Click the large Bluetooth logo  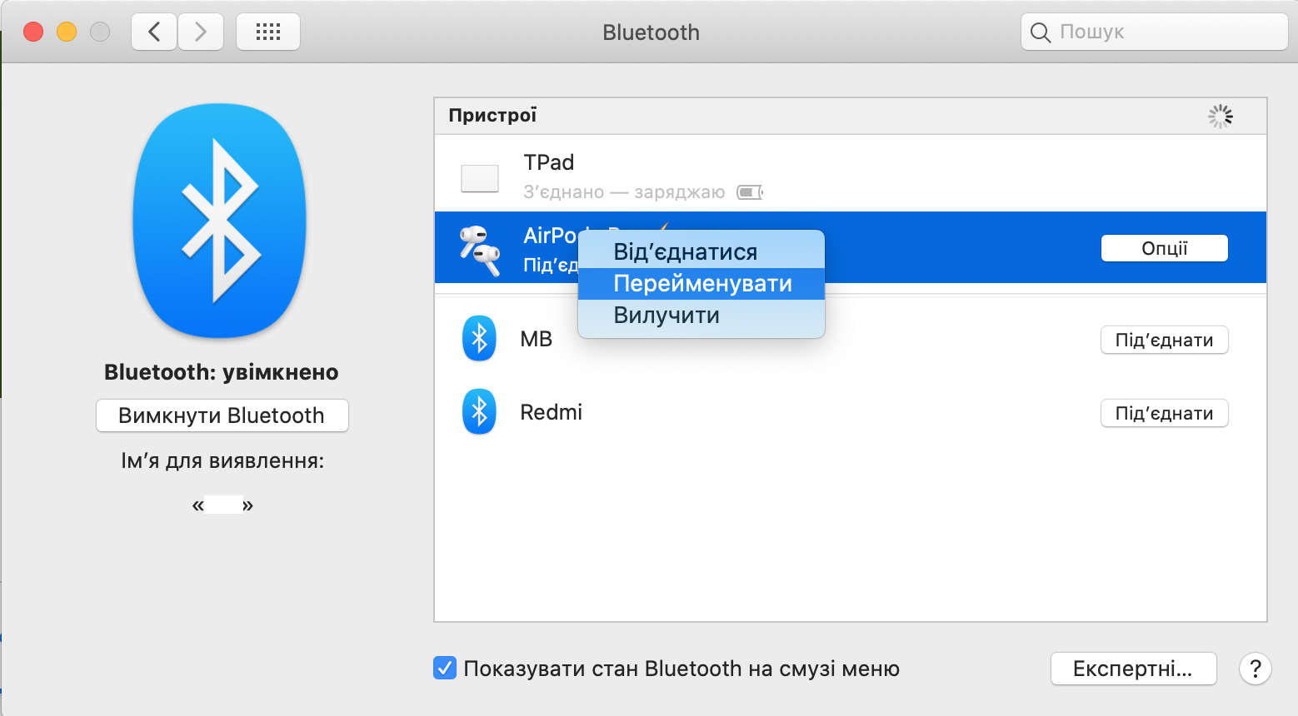pyautogui.click(x=220, y=221)
